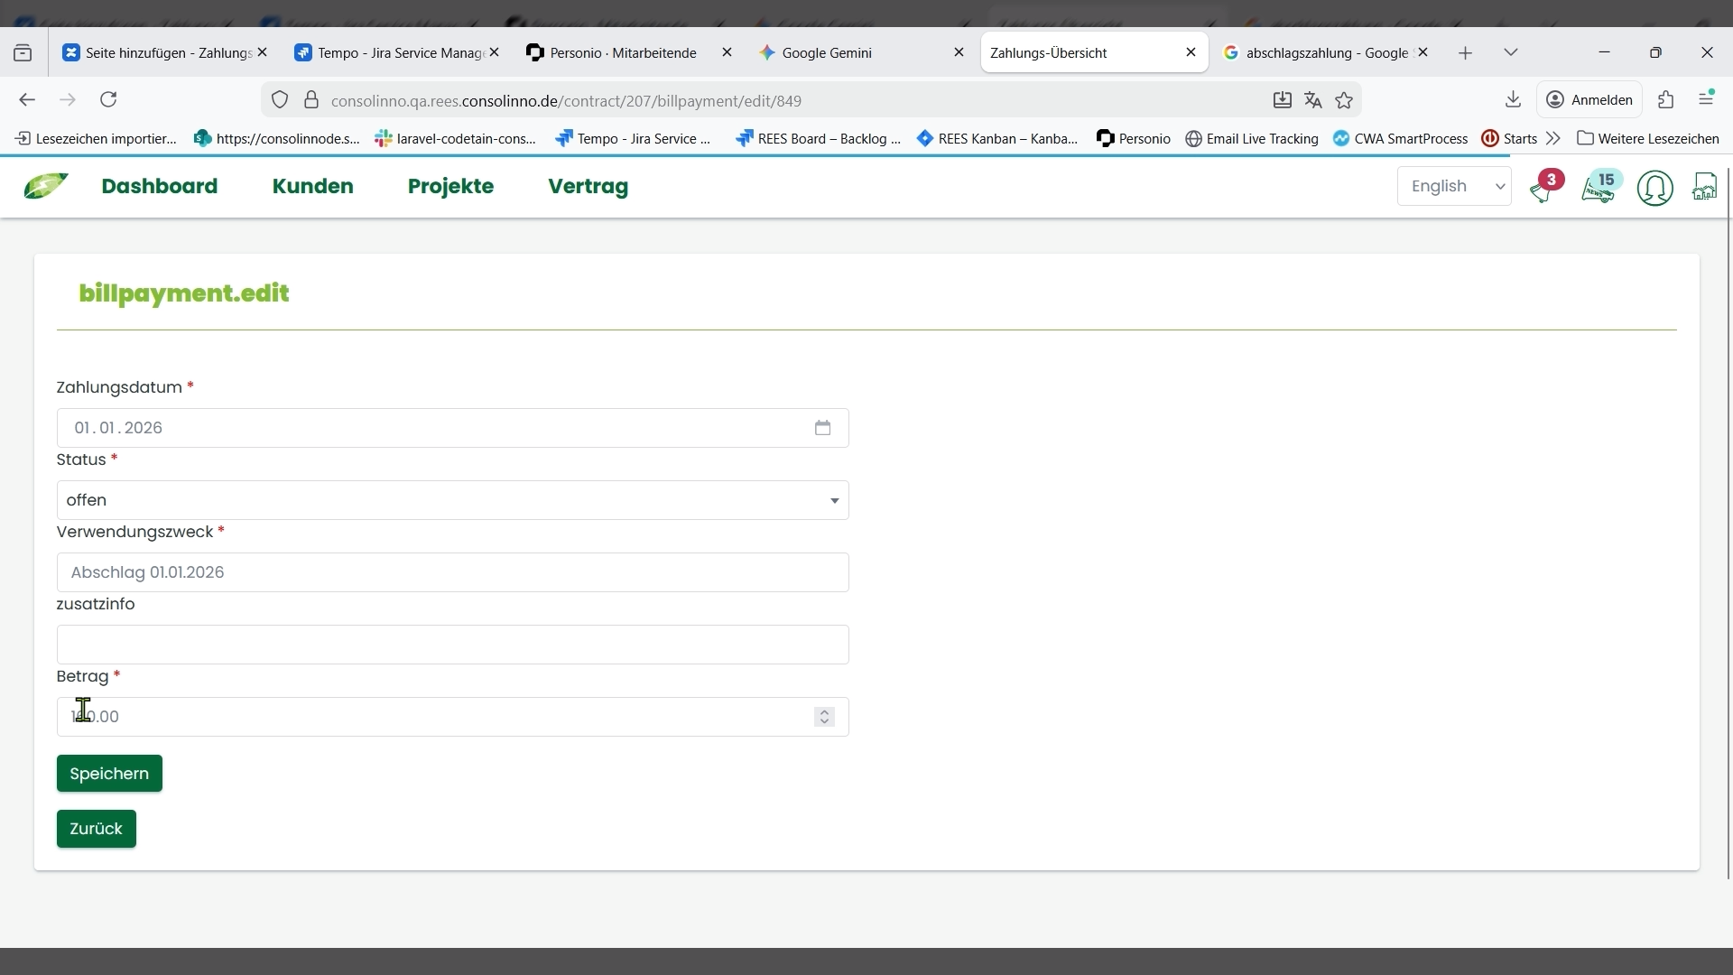Click the Speichern button

click(x=109, y=774)
